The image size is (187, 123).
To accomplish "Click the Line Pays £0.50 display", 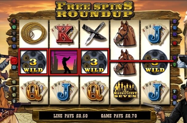I will pos(70,116).
